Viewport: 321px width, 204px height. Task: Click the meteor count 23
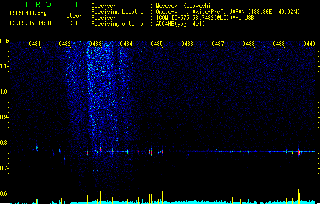(x=74, y=23)
